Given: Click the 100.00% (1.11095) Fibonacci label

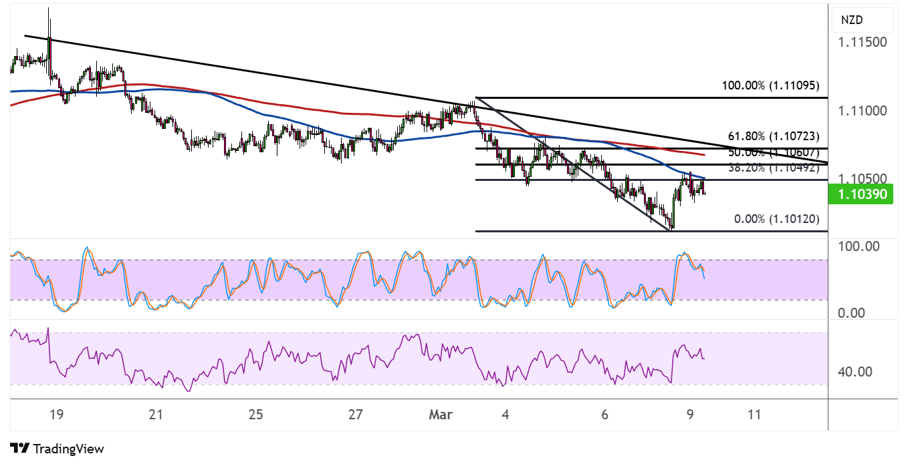Looking at the screenshot, I should pyautogui.click(x=770, y=85).
